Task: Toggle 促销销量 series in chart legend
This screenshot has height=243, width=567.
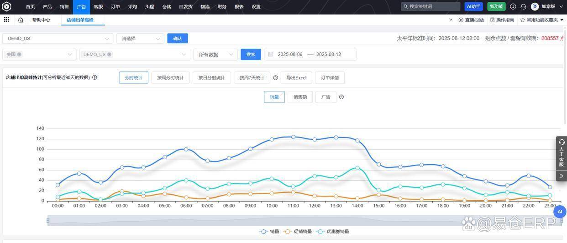Action: pos(298,232)
